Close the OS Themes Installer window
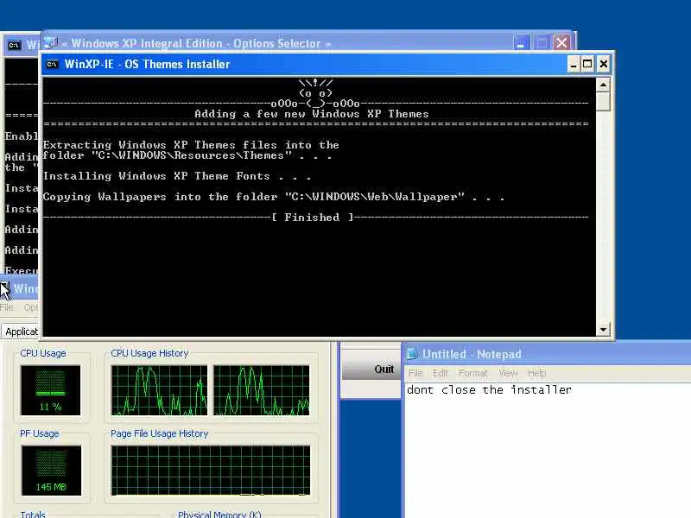Viewport: 691px width, 518px height. coord(603,64)
